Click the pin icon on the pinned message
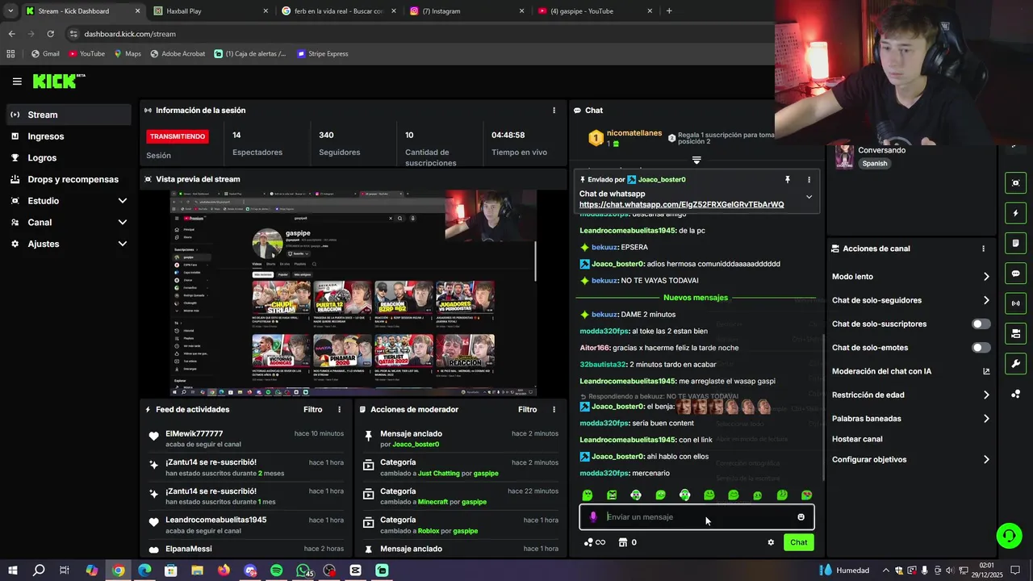Screen dimensions: 1033x581 coord(787,179)
